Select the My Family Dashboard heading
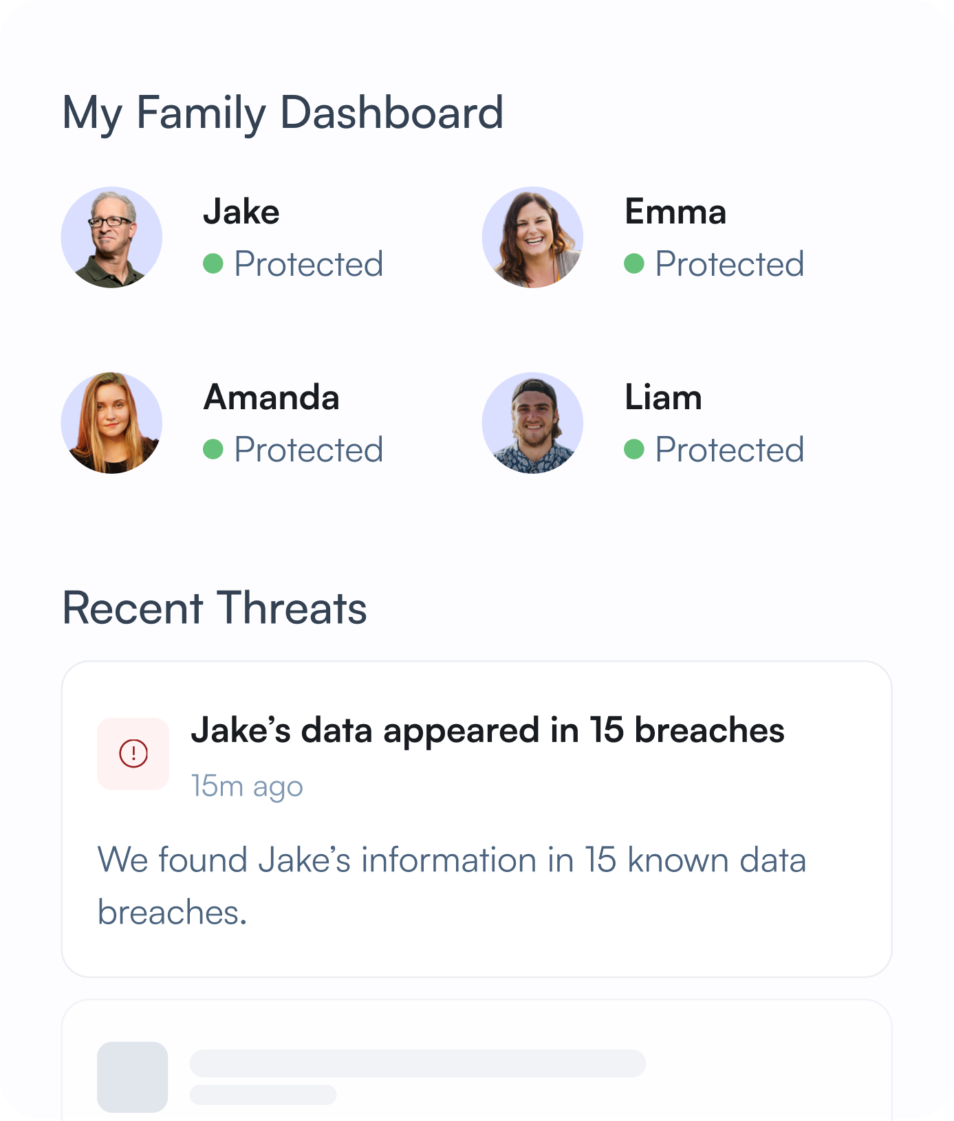 coord(283,112)
